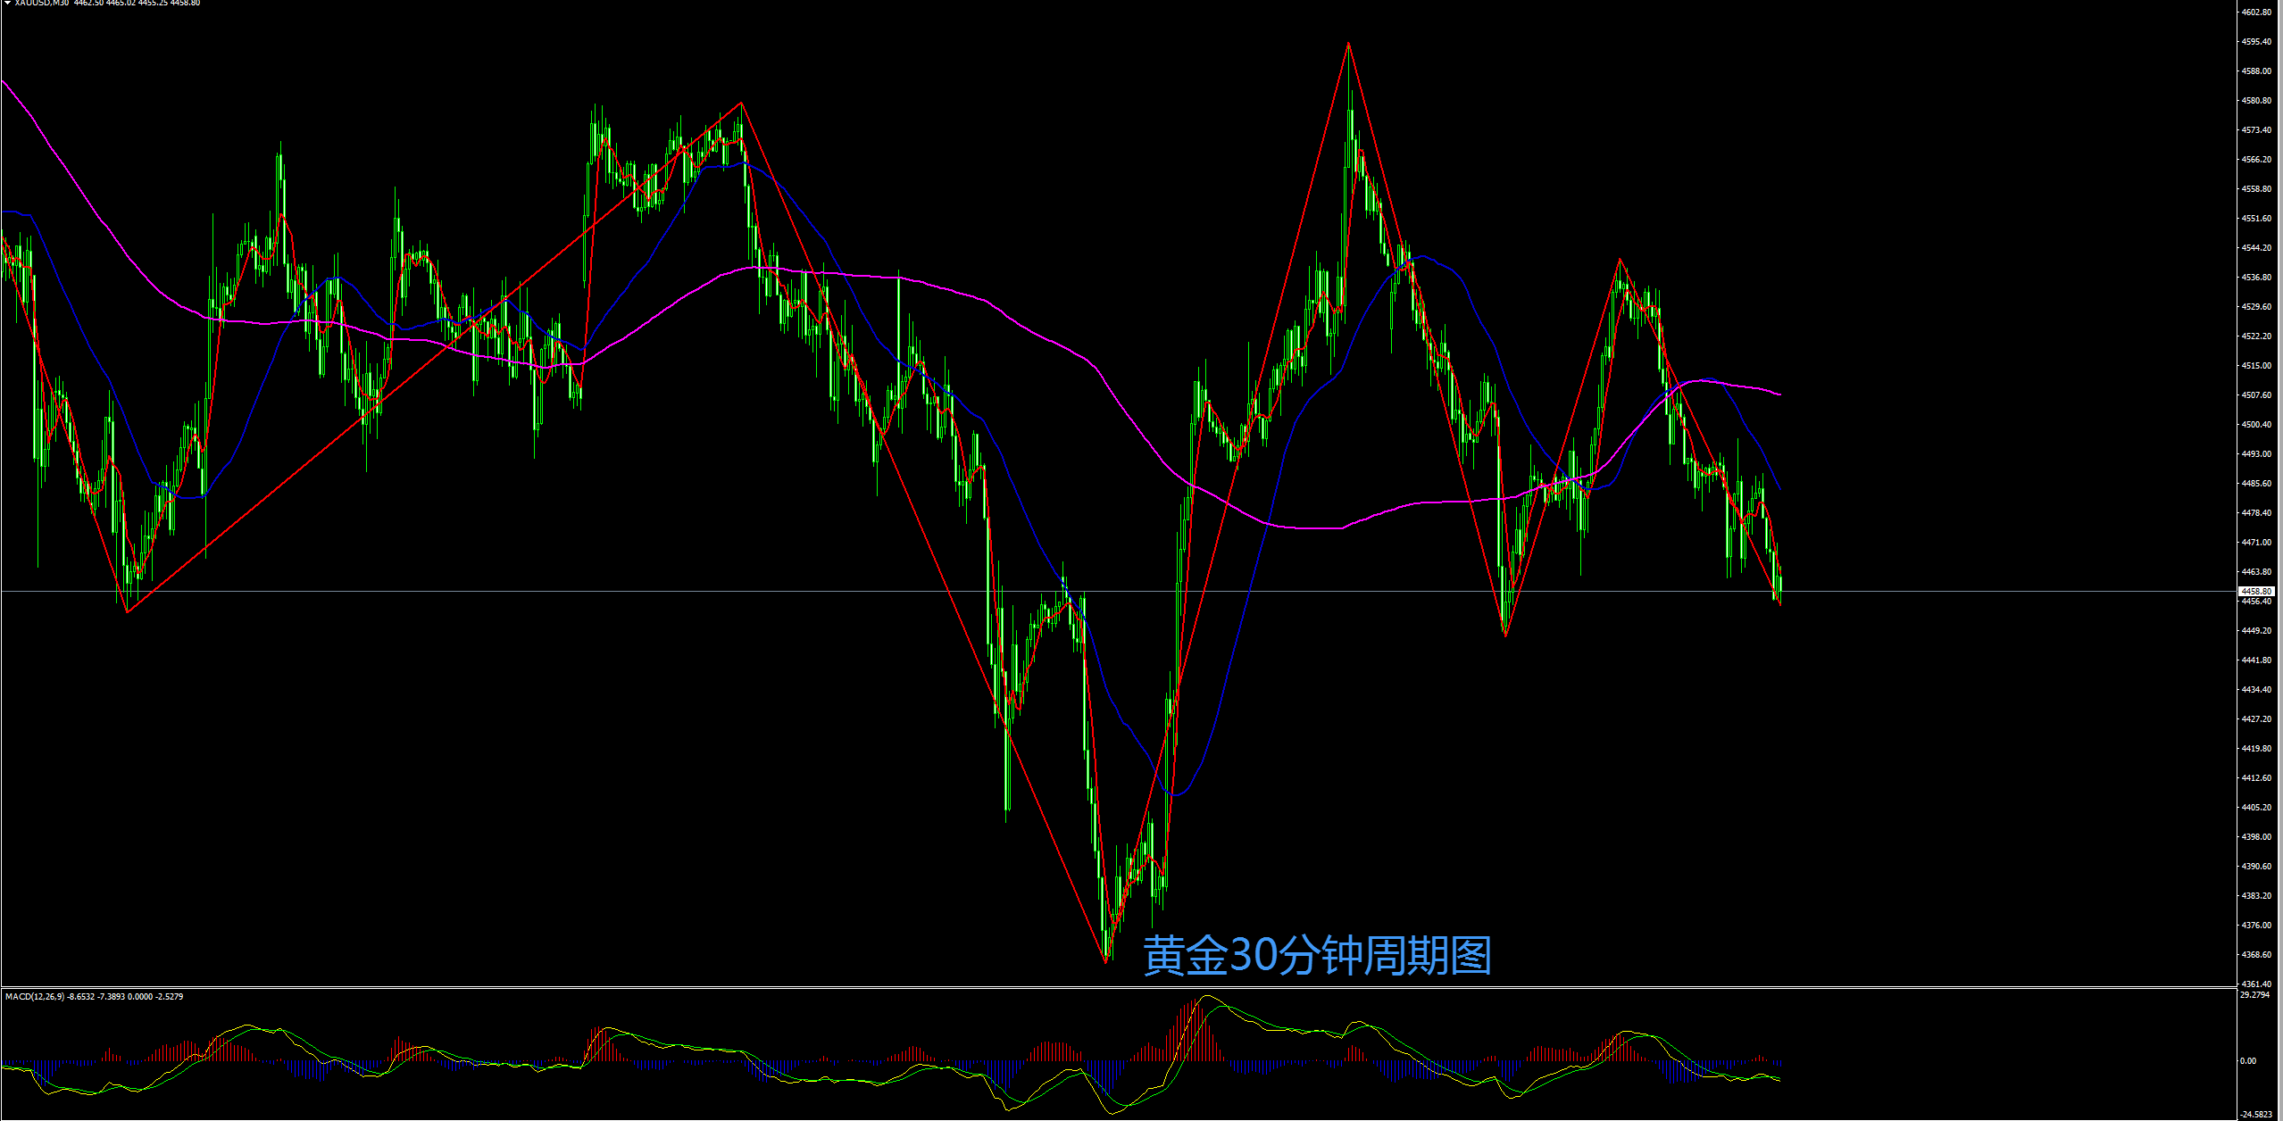Click the 4602.80 price scale label
The height and width of the screenshot is (1121, 2283).
coord(2256,12)
